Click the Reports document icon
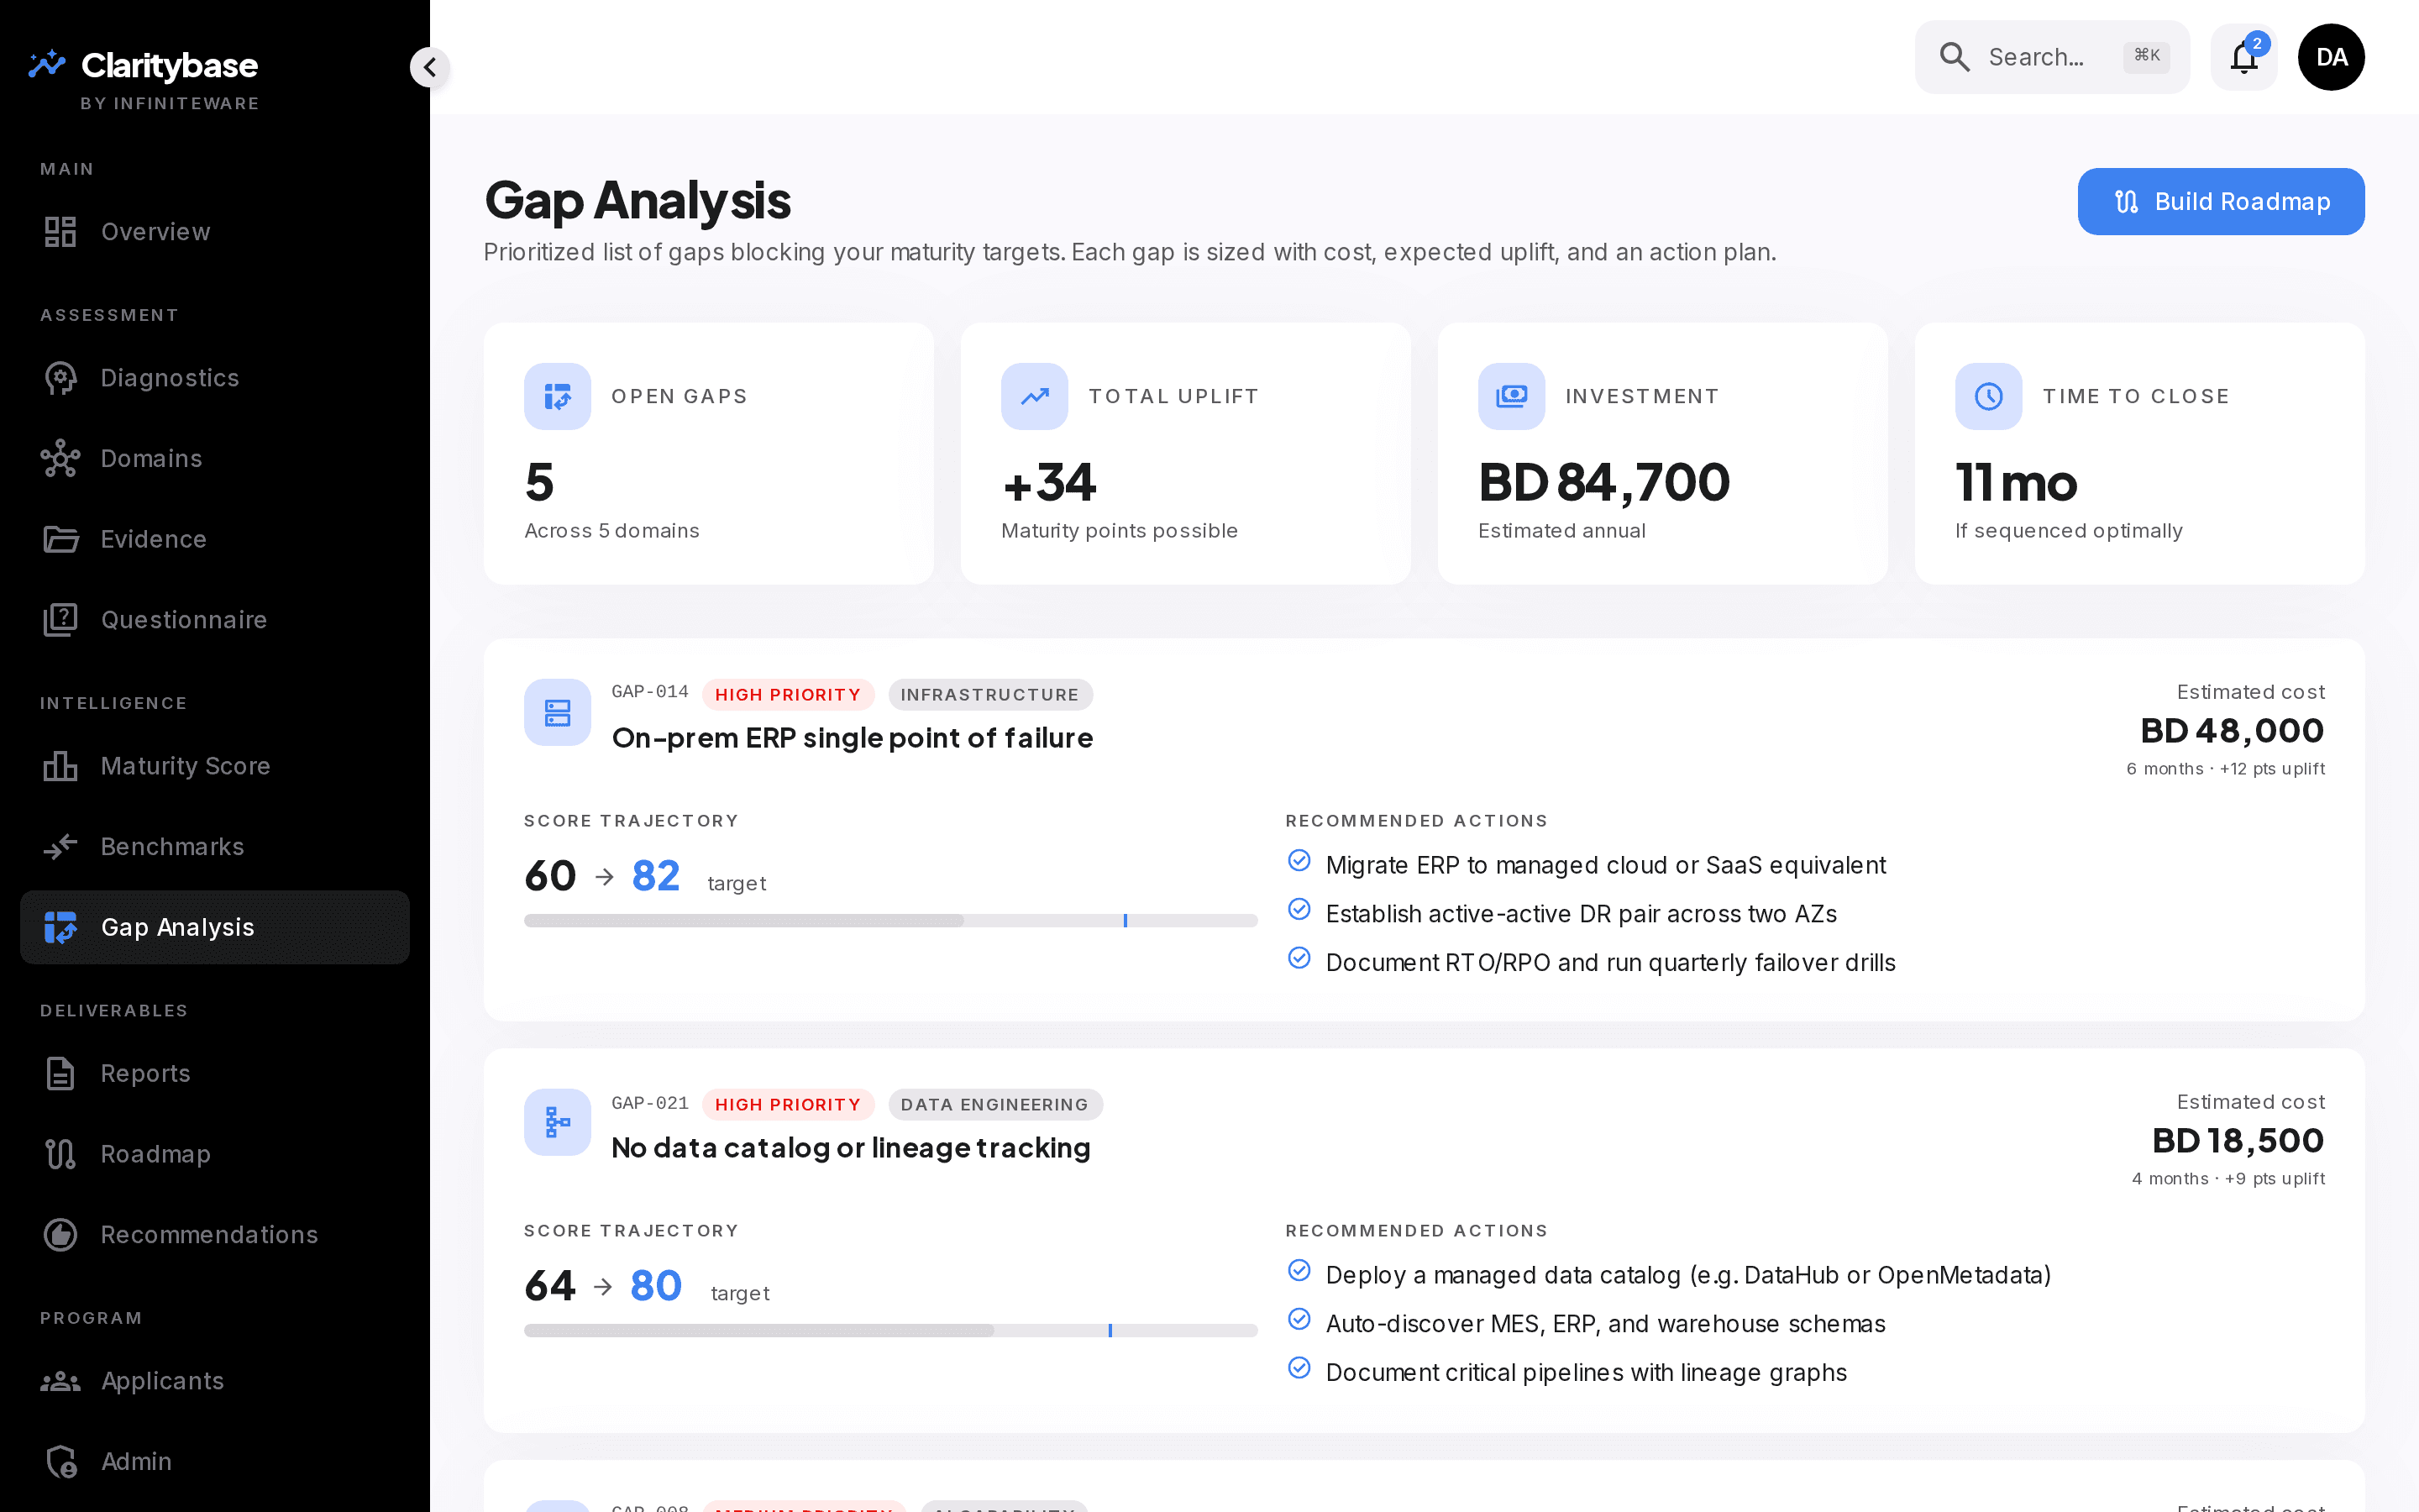Viewport: 2419px width, 1512px height. click(60, 1074)
